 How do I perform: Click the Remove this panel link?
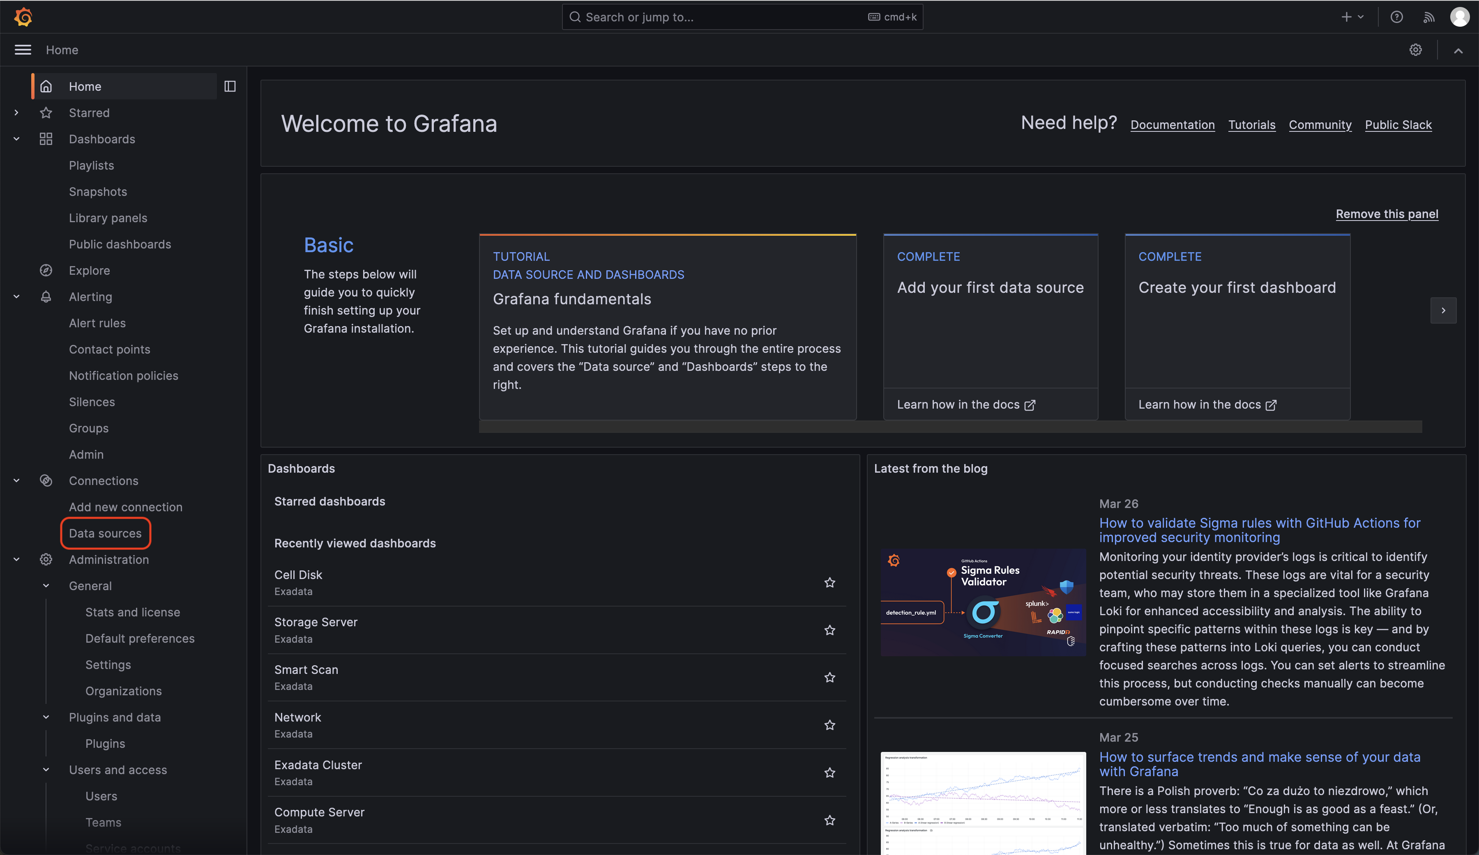[1387, 214]
